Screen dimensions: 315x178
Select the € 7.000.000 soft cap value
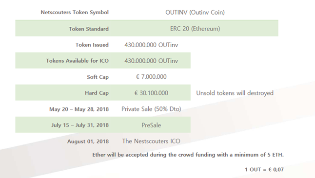151,76
